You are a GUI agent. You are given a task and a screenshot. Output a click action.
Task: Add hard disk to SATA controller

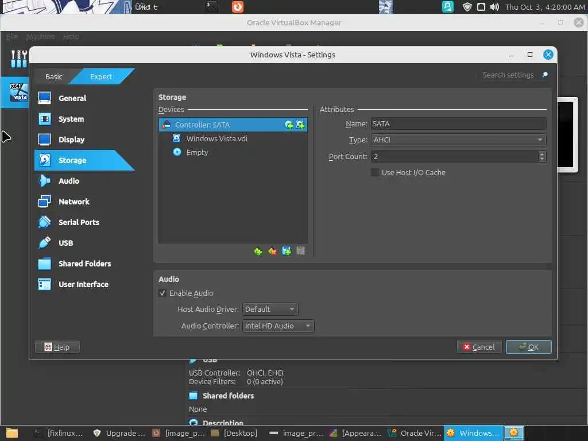point(300,125)
